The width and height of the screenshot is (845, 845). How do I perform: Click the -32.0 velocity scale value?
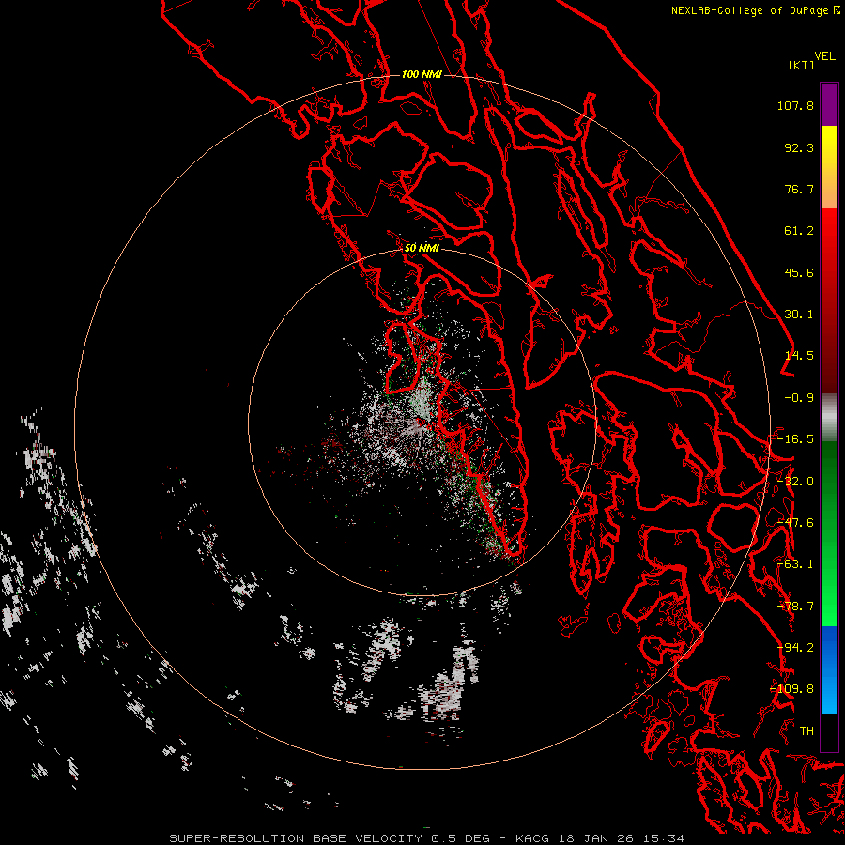[795, 482]
